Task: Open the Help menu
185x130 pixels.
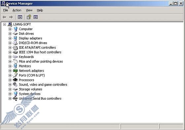Action: [40, 10]
